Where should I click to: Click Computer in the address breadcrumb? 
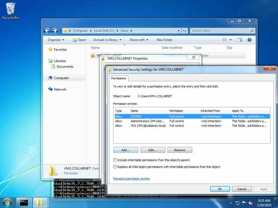click(80, 31)
